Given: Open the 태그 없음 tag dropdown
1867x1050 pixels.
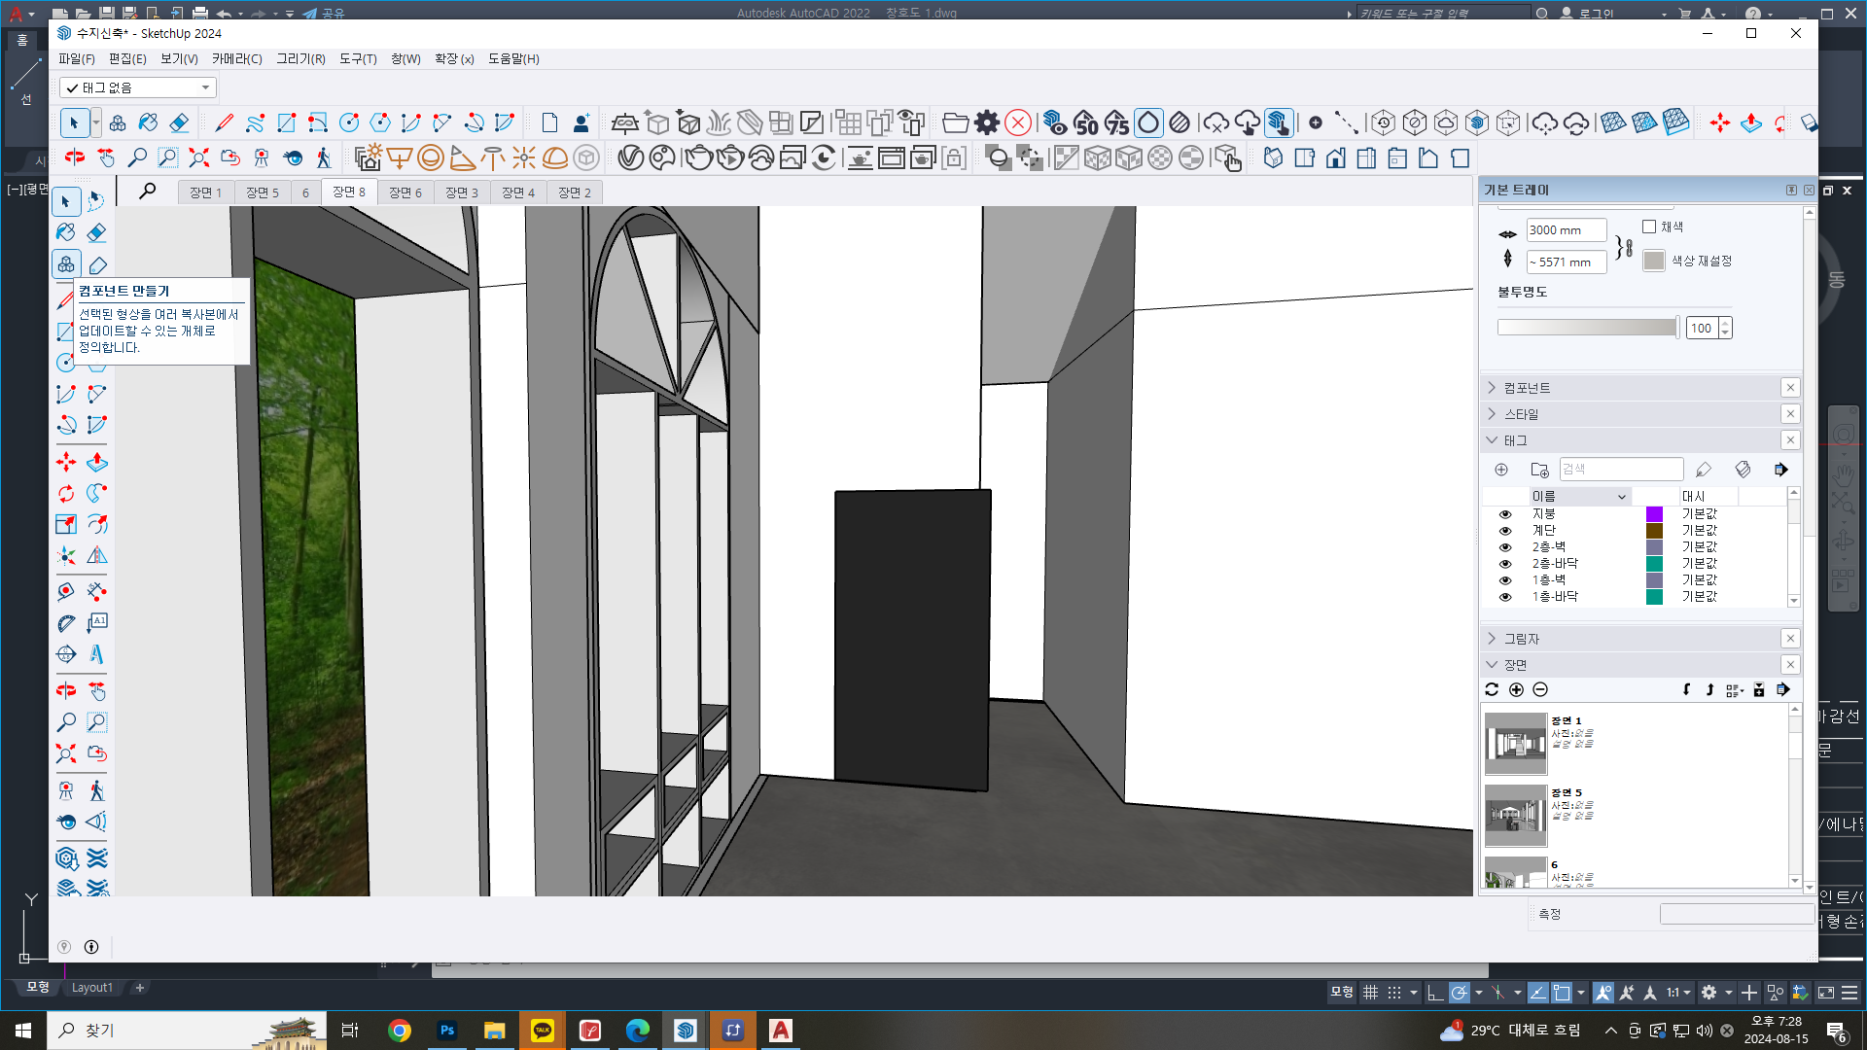Looking at the screenshot, I should [x=205, y=87].
